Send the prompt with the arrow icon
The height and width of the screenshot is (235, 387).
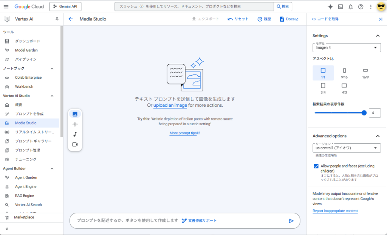click(291, 221)
